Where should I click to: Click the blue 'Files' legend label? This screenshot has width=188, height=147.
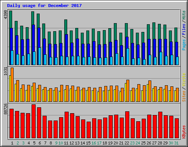[184, 29]
